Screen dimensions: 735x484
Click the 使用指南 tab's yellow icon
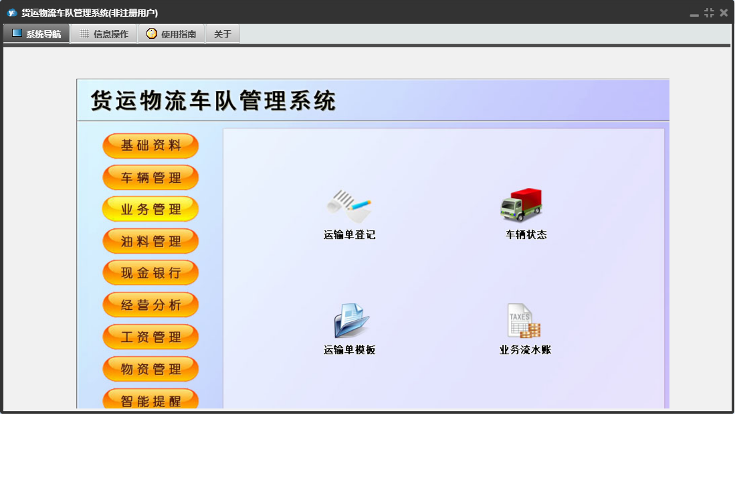(x=152, y=33)
